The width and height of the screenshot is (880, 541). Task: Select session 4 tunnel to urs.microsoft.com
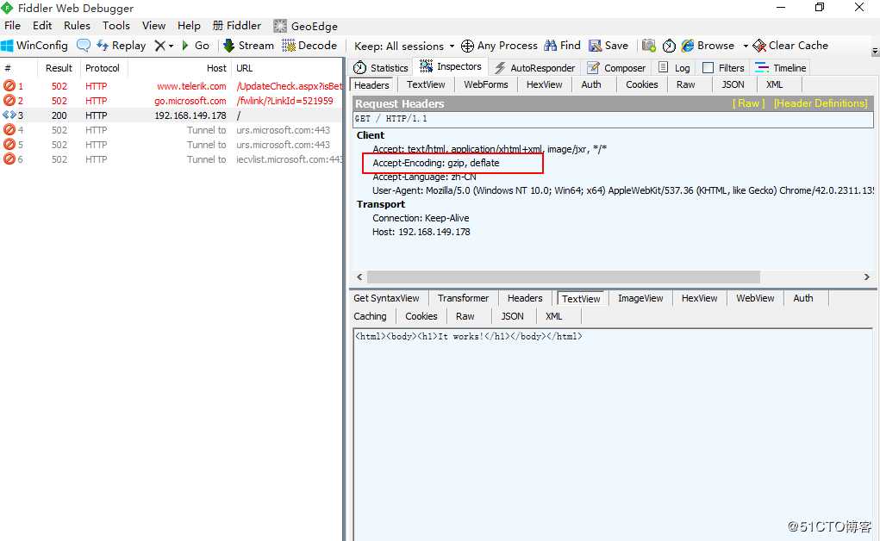pyautogui.click(x=172, y=129)
